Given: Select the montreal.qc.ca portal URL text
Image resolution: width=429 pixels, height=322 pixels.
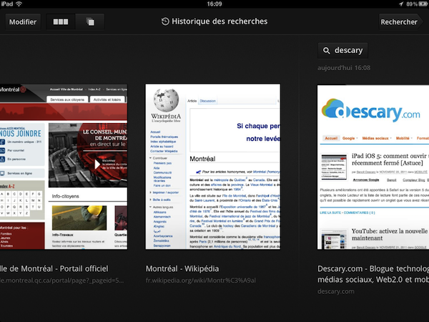Looking at the screenshot, I should [x=61, y=280].
